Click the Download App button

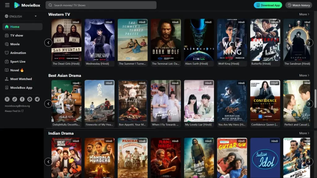point(268,5)
